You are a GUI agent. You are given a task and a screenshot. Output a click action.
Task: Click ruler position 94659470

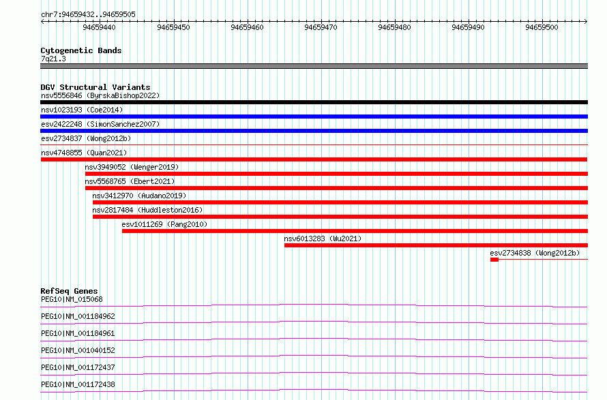[321, 27]
